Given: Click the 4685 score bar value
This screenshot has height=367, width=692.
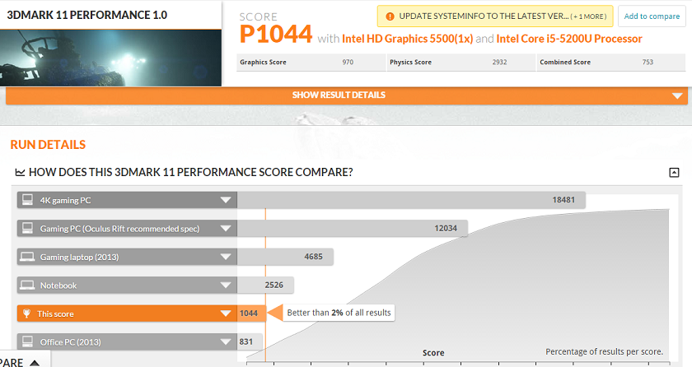Looking at the screenshot, I should 313,257.
